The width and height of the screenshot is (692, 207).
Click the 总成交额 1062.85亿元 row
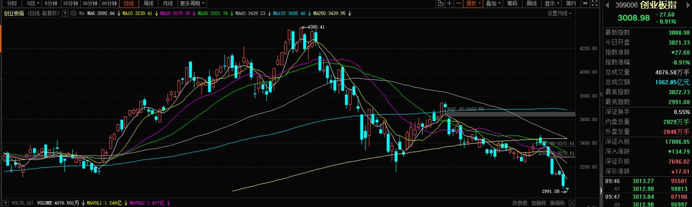point(648,82)
